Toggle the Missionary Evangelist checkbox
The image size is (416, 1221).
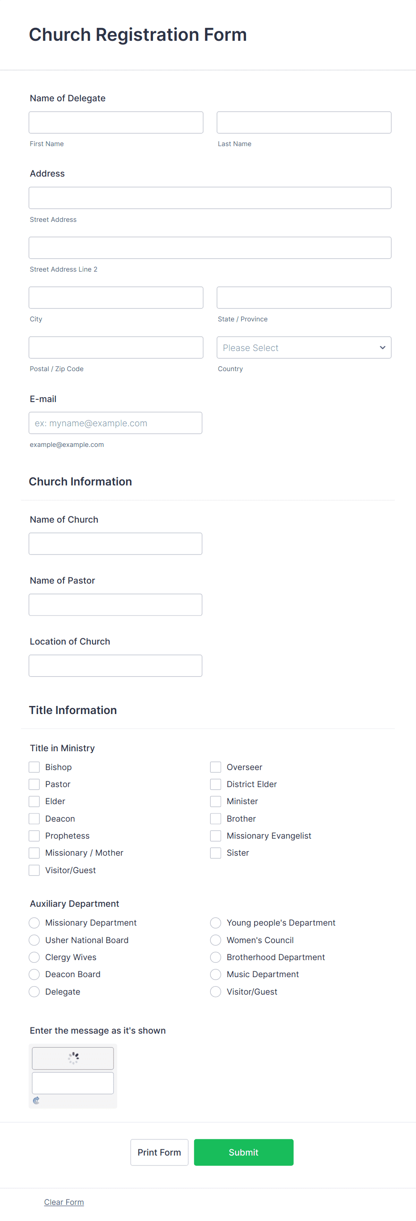tap(215, 835)
